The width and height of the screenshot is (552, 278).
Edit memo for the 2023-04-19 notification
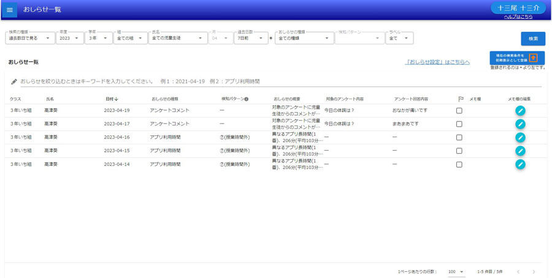(x=520, y=111)
